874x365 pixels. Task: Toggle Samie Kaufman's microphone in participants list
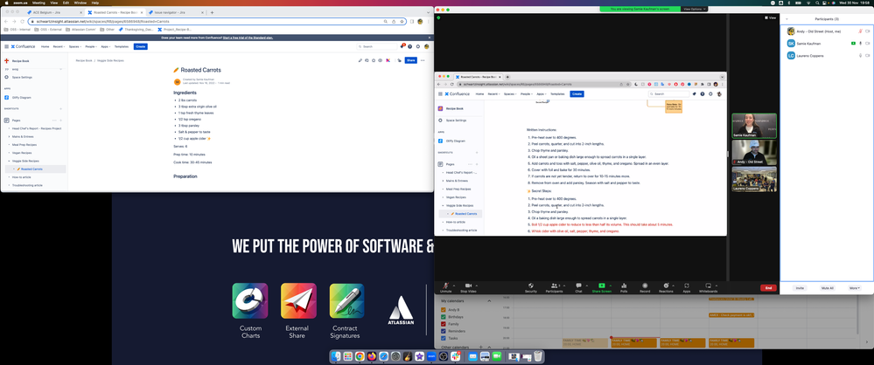point(861,44)
